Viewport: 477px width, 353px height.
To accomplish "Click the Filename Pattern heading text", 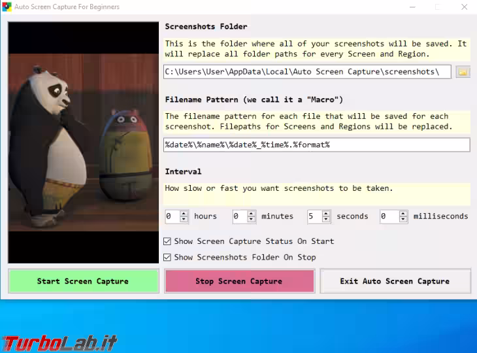I will click(x=254, y=100).
